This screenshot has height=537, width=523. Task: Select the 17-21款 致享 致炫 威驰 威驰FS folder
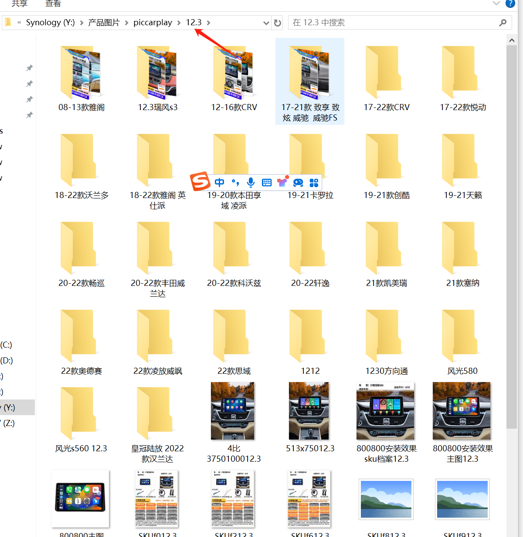coord(310,81)
